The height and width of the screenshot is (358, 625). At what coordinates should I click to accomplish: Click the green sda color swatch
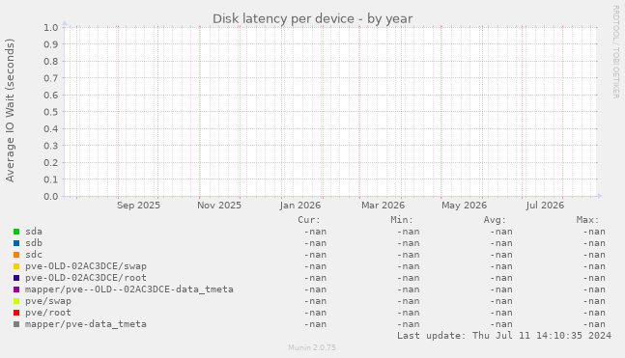coord(16,232)
